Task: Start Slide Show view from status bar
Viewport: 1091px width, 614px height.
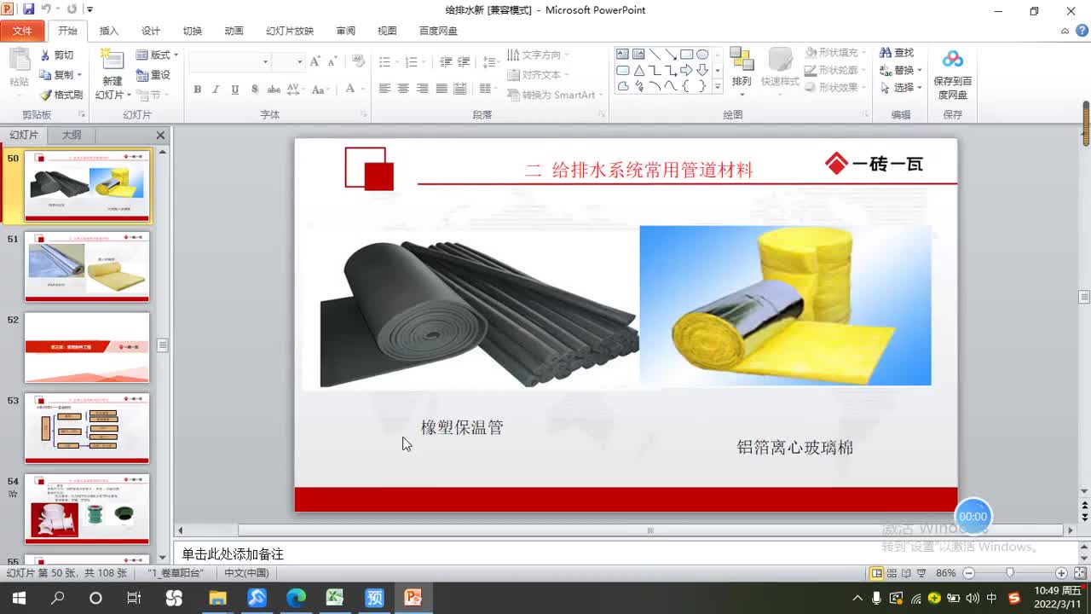Action: click(921, 573)
